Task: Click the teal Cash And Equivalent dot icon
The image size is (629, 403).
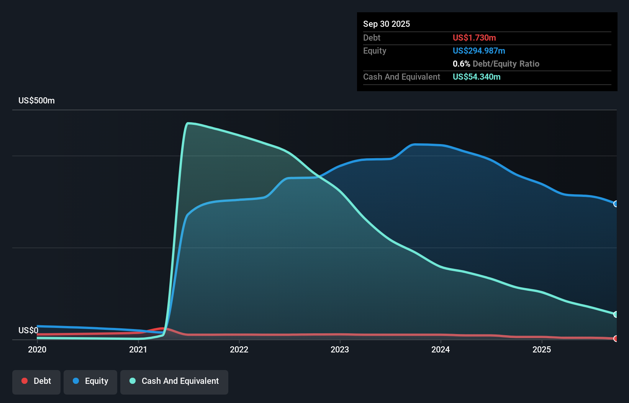Action: (x=132, y=381)
